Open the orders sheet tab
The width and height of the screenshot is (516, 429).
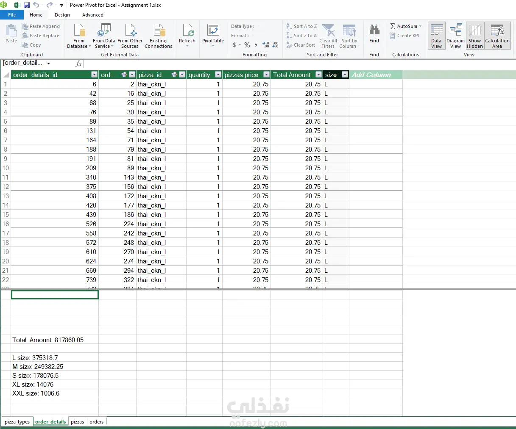tap(97, 422)
